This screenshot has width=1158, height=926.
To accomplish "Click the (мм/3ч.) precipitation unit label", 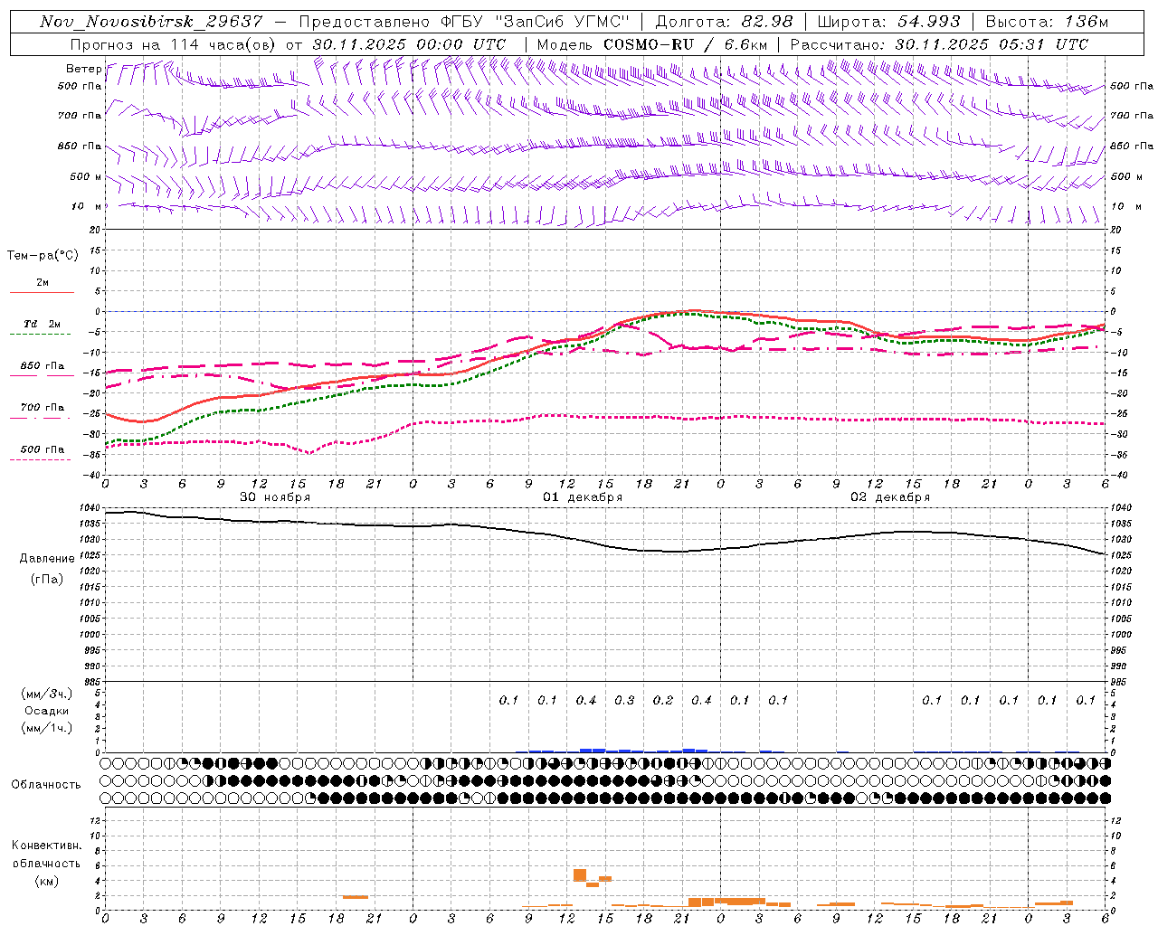I will (47, 694).
